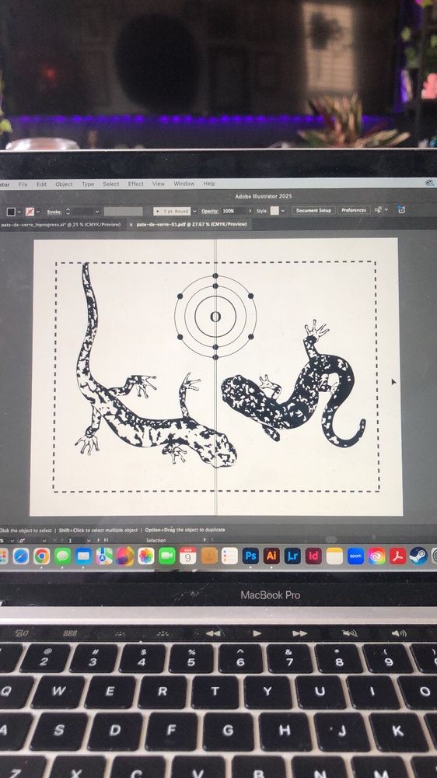Expand the stroke weight dropdown
Screen dimensions: 437x778
point(97,212)
